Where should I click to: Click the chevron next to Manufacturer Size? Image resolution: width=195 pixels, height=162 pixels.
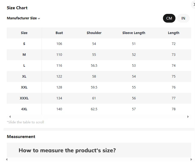coord(39,19)
